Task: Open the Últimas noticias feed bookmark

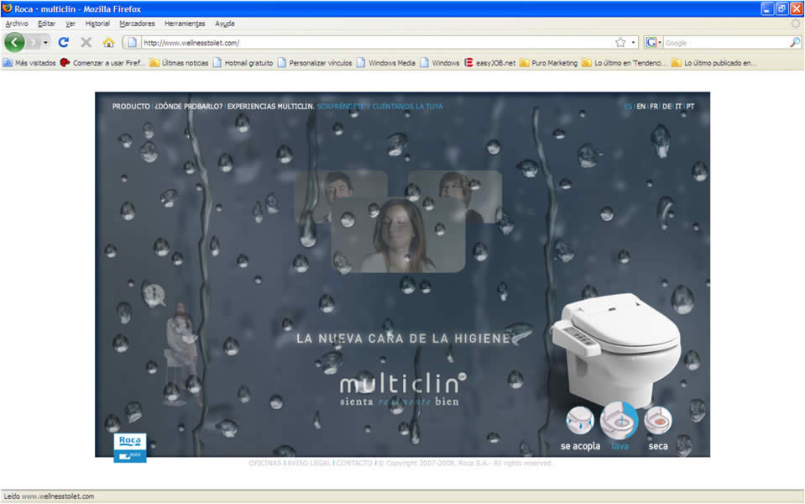Action: (x=179, y=63)
